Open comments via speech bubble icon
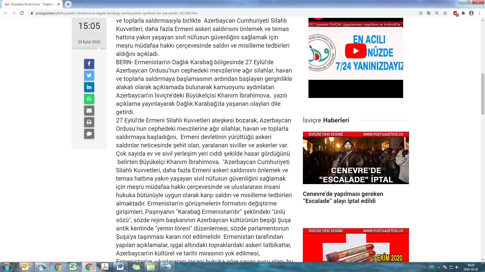The width and height of the screenshot is (485, 272). coord(89,134)
